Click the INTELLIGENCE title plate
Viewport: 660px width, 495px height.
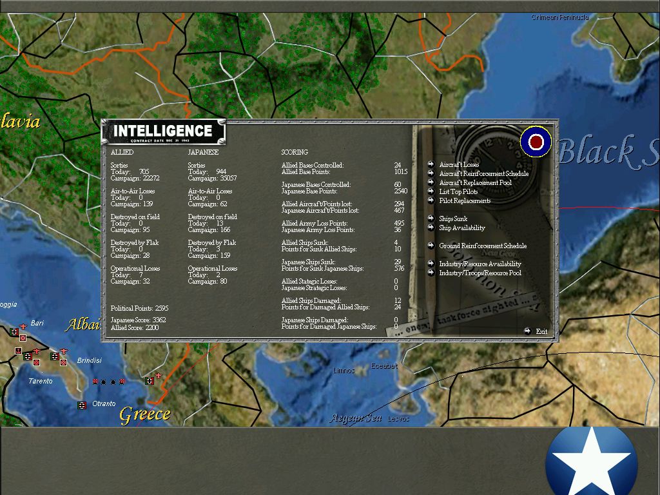click(x=163, y=132)
